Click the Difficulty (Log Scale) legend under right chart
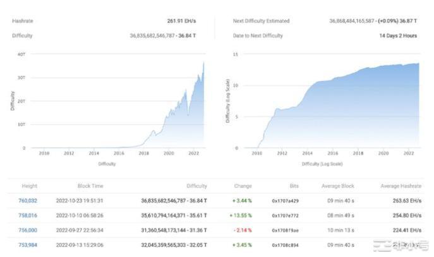 [319, 164]
